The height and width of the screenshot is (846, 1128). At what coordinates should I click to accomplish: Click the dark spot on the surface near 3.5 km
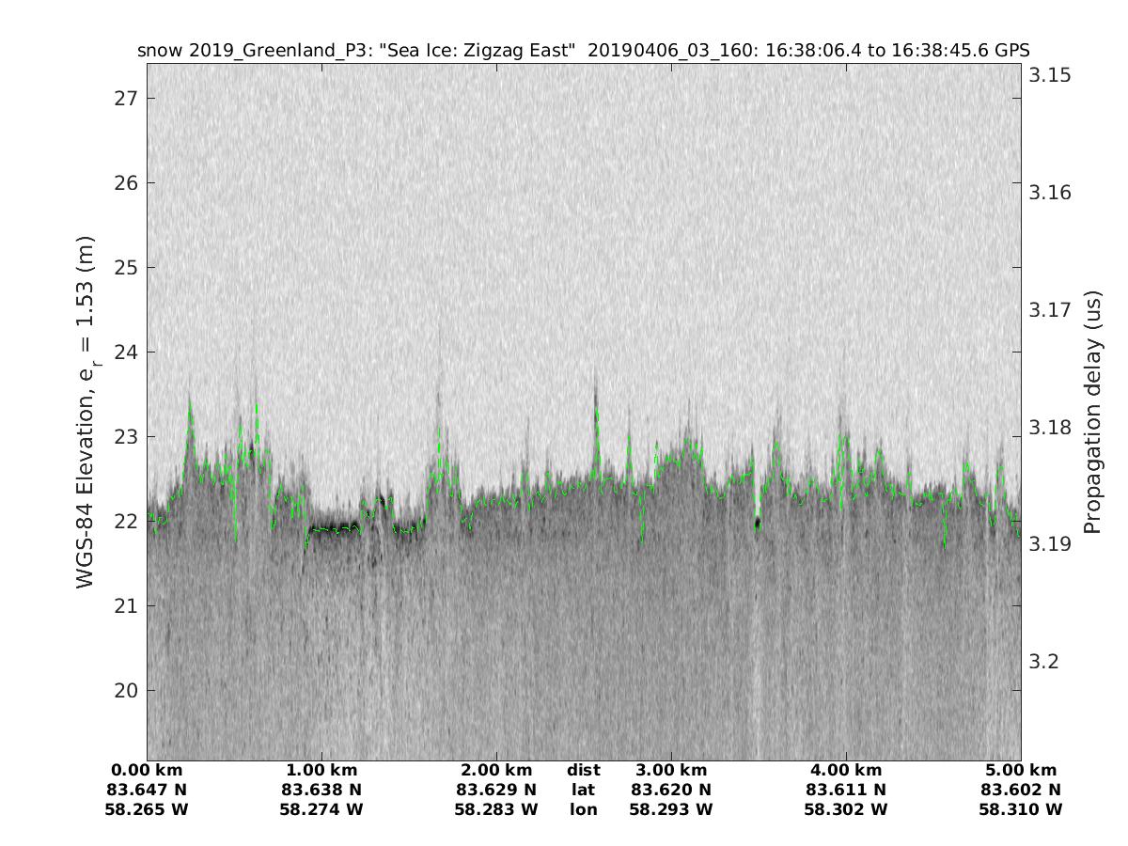click(x=758, y=523)
